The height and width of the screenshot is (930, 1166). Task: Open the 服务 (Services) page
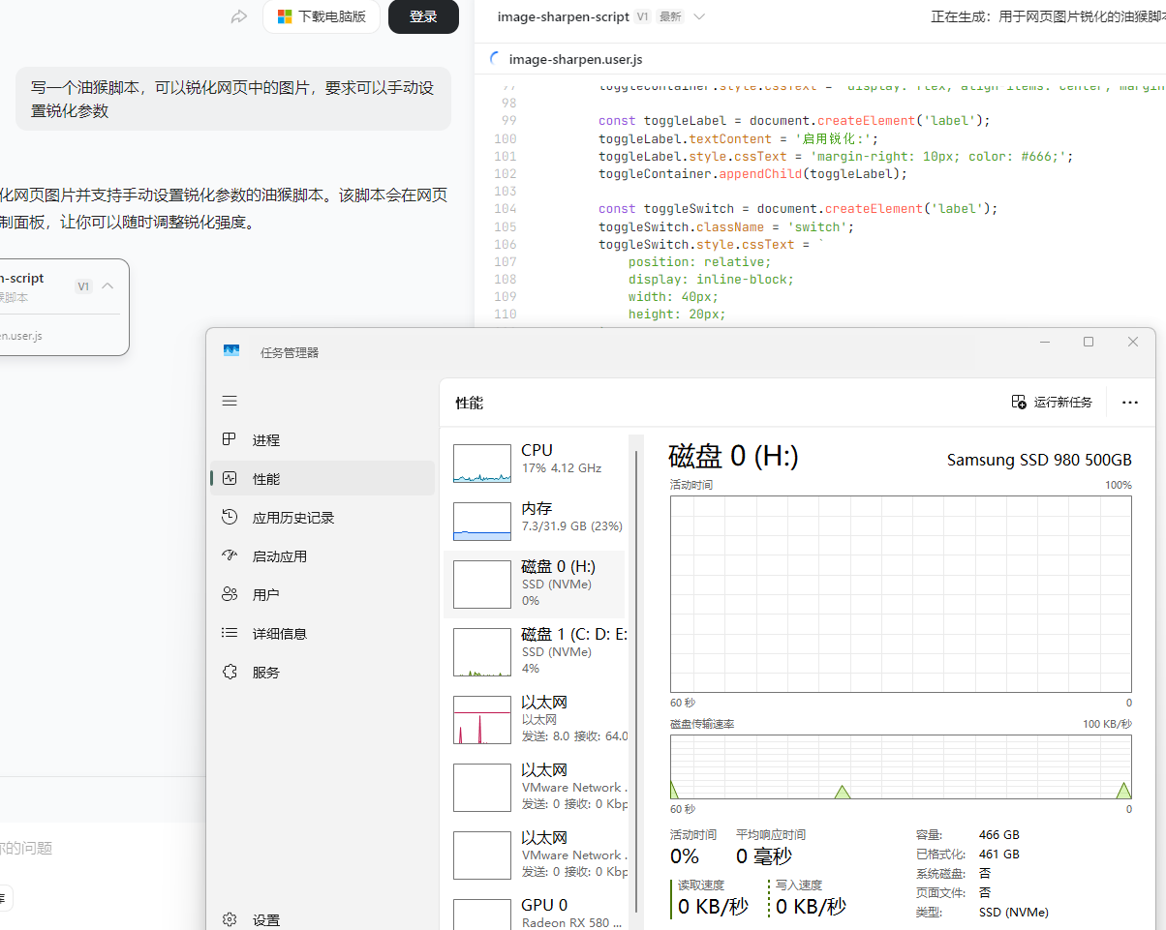[x=322, y=672]
